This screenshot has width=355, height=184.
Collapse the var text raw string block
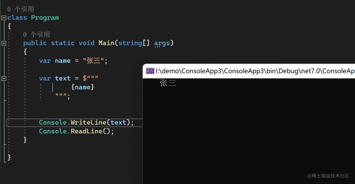[x=4, y=78]
